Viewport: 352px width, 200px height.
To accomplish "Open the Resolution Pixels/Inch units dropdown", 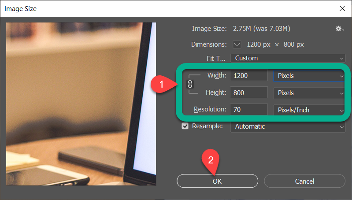I will coord(309,110).
